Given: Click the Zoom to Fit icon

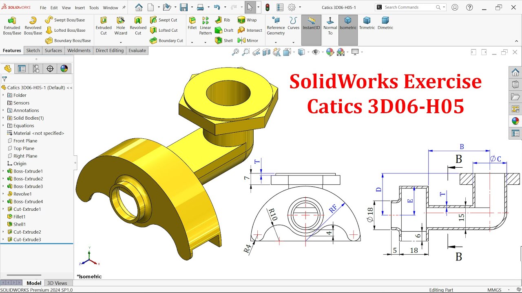Looking at the screenshot, I should click(x=235, y=52).
